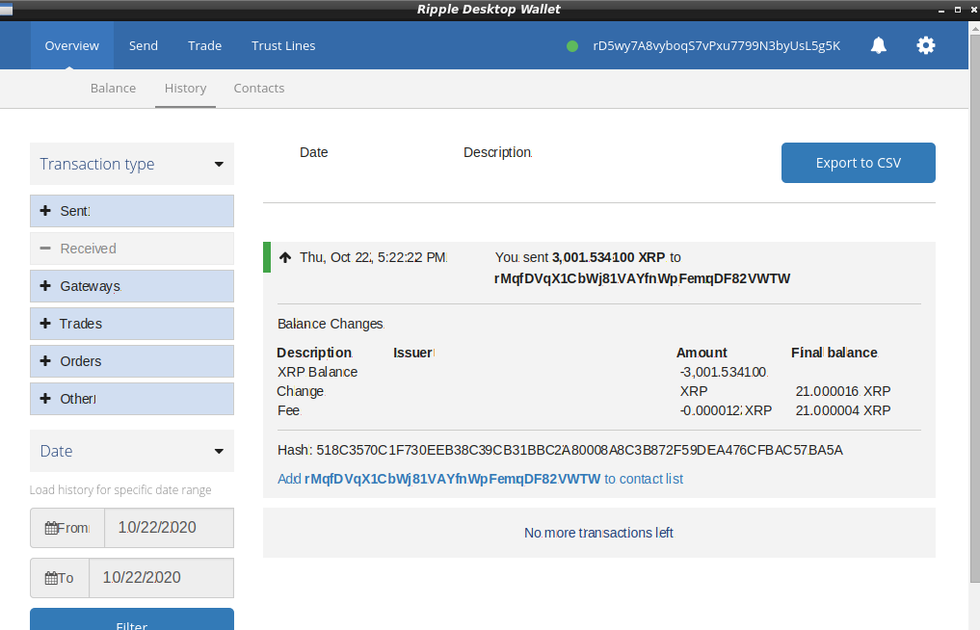This screenshot has width=980, height=630.
Task: Open the Contacts sub-tab
Action: pos(259,88)
